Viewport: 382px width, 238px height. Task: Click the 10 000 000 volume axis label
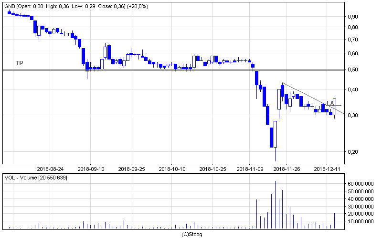(361, 221)
